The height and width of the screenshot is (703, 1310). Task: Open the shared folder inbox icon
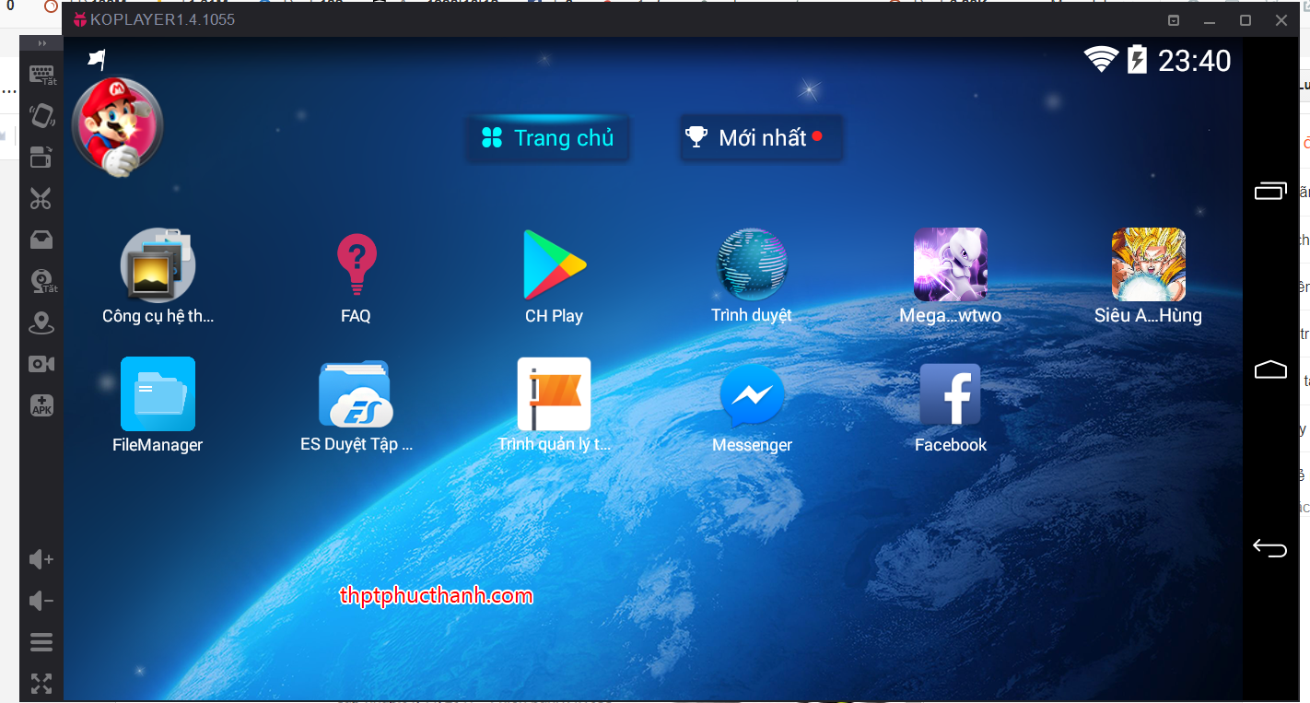(x=41, y=240)
